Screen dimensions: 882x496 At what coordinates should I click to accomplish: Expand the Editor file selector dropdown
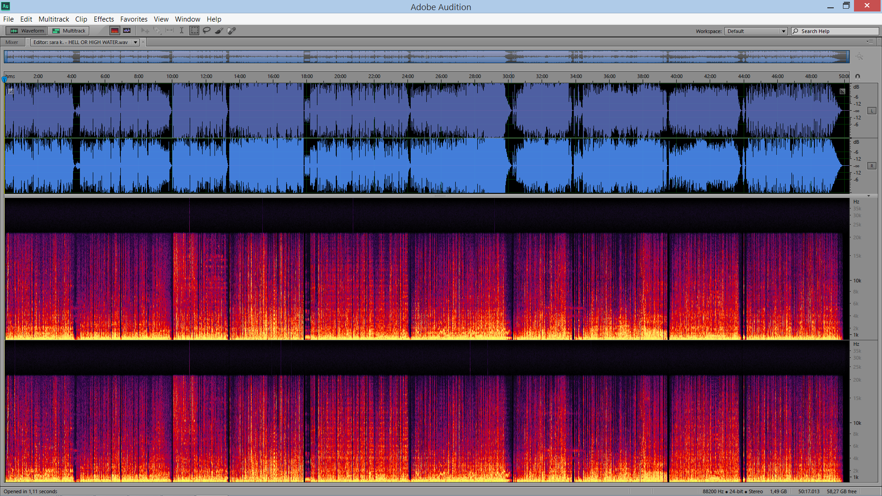coord(136,42)
